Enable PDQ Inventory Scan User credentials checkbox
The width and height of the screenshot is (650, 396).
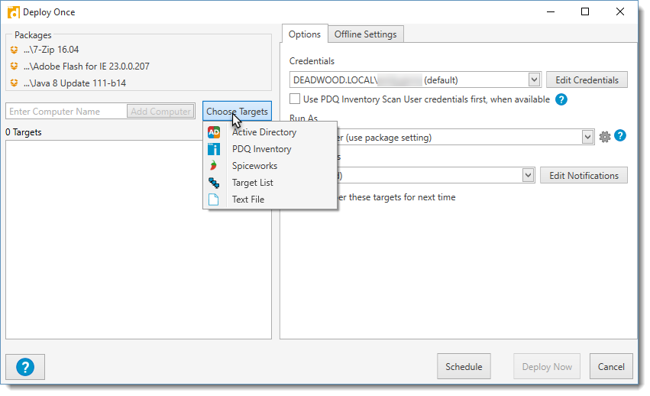pyautogui.click(x=295, y=99)
